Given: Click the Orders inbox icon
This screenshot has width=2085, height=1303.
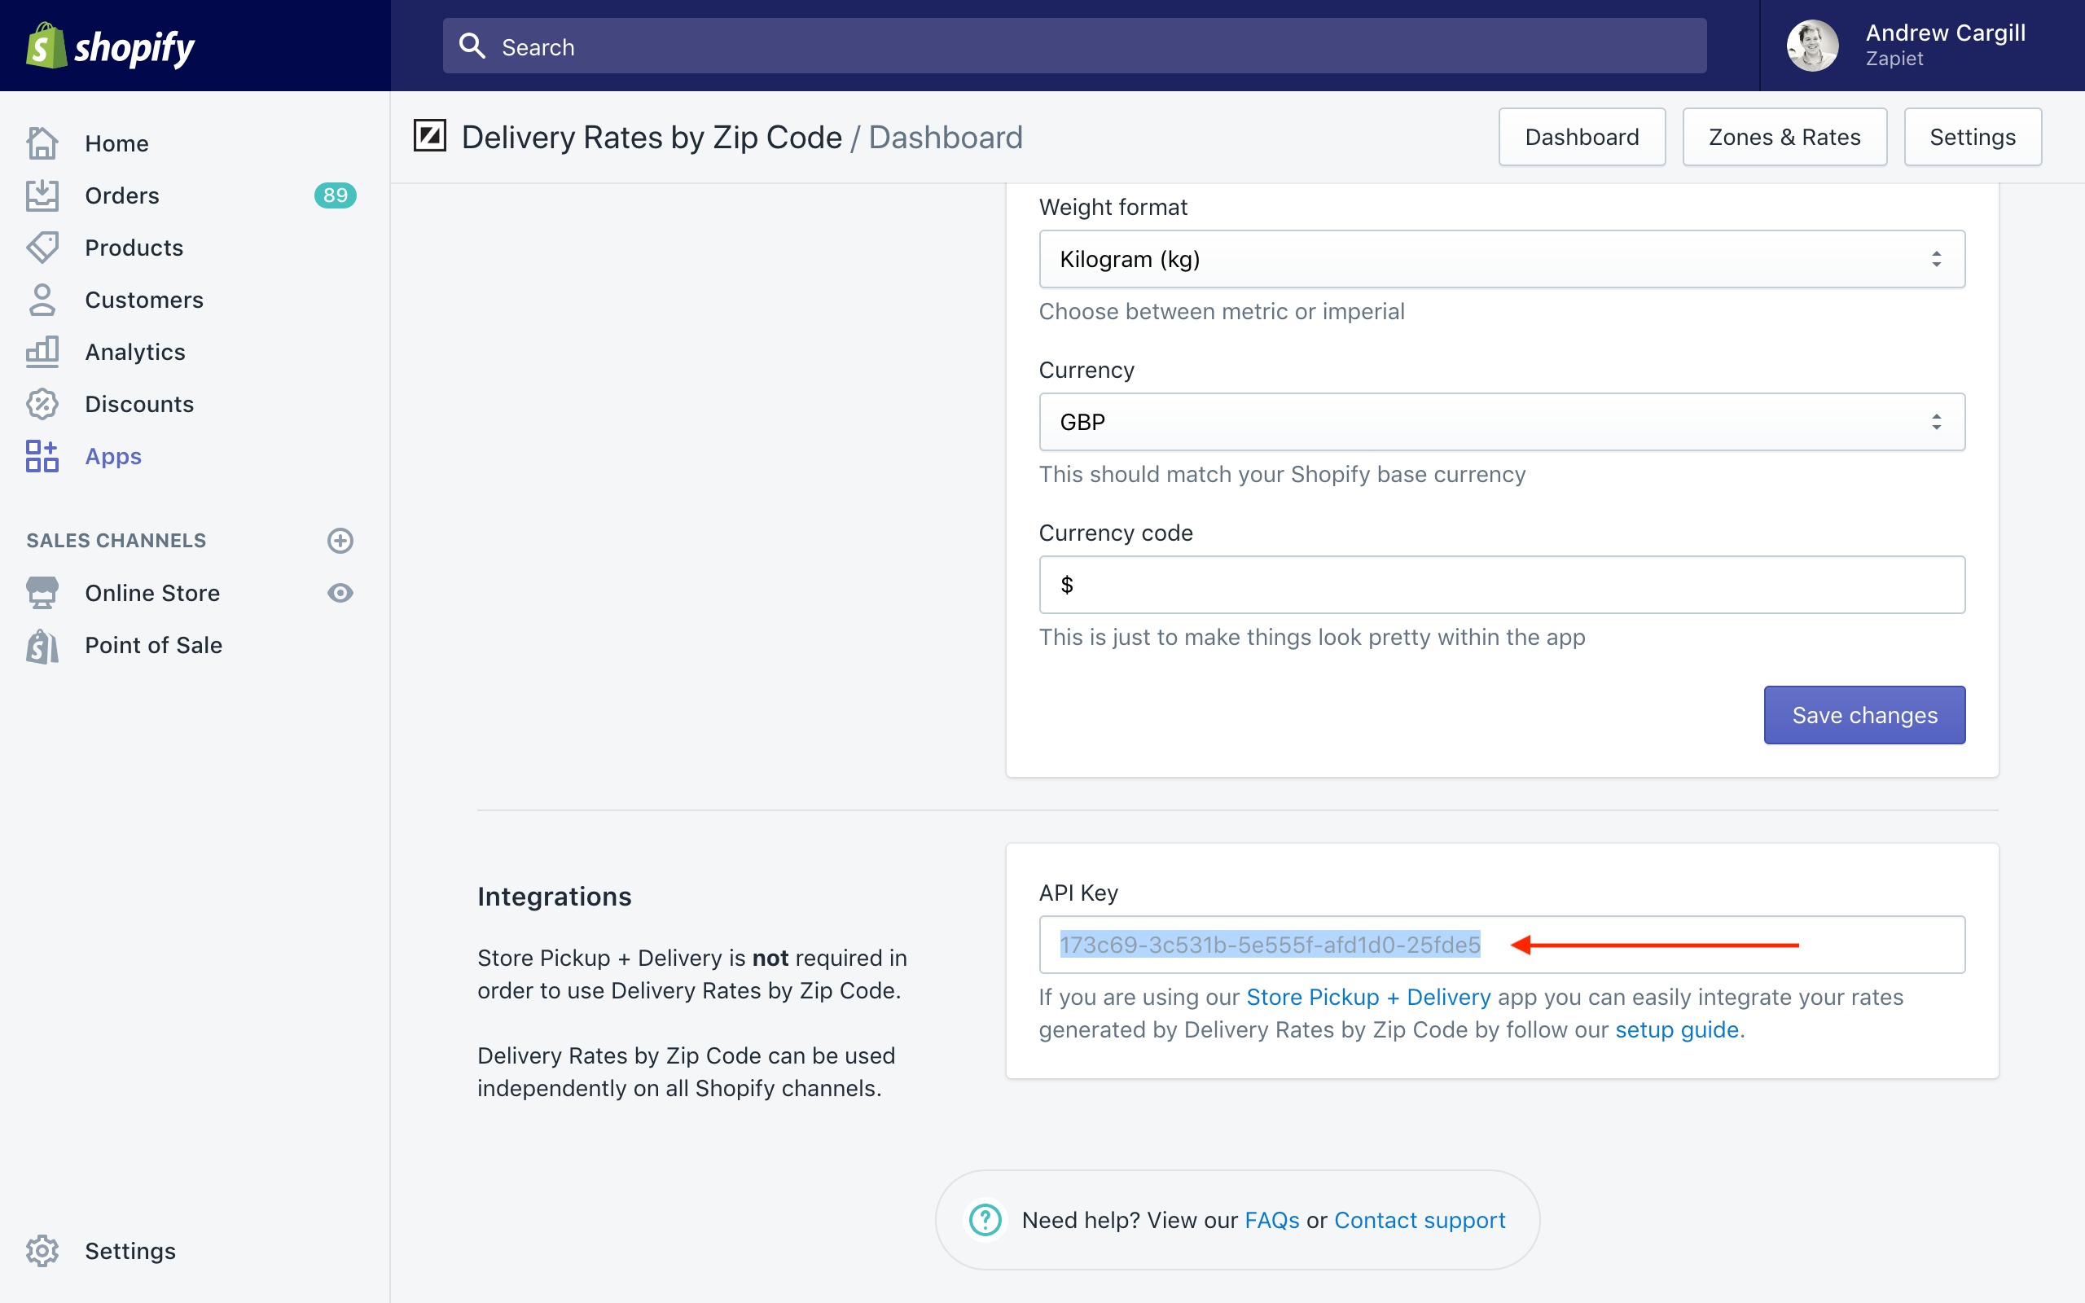Looking at the screenshot, I should tap(42, 195).
